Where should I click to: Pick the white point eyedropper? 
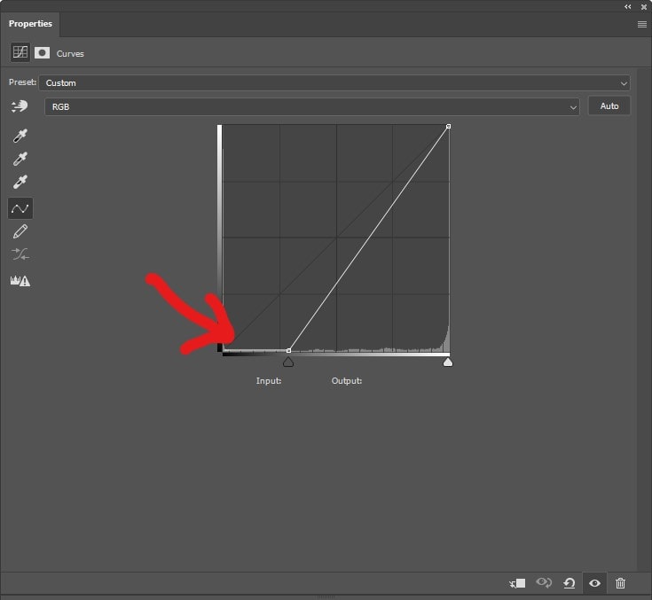pos(20,182)
